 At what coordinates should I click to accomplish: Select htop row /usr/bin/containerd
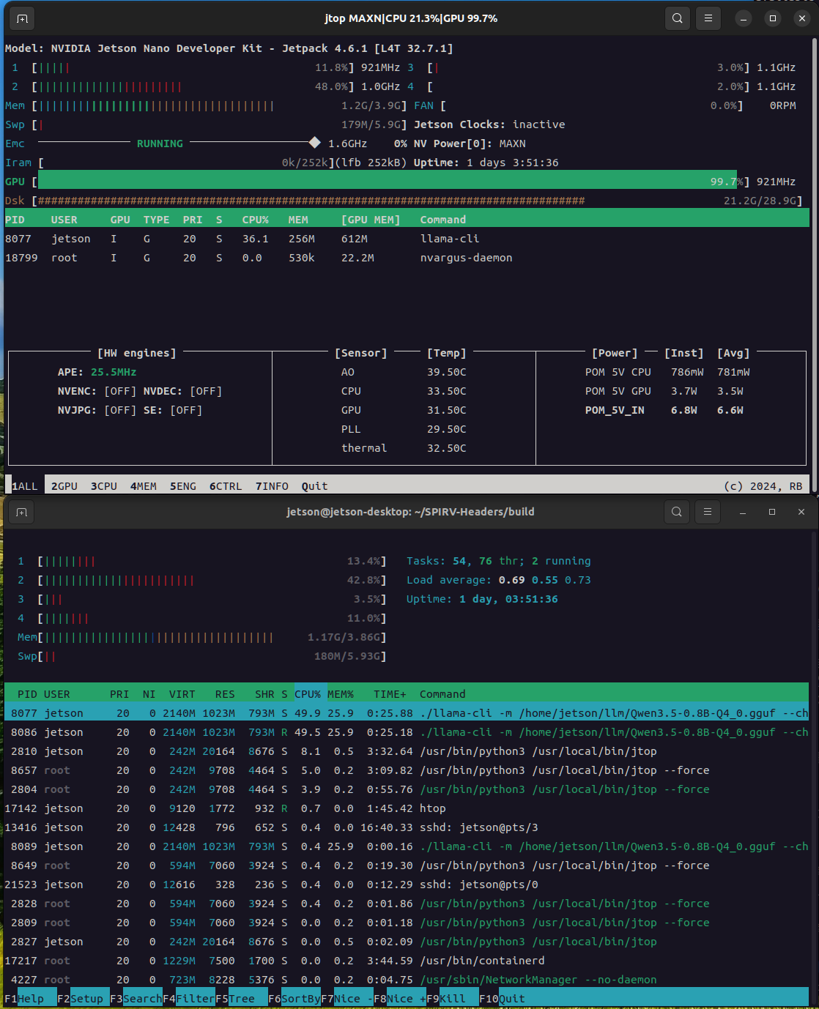pyautogui.click(x=407, y=961)
